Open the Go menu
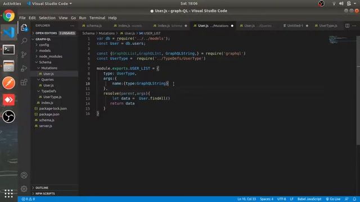Screen dimensions: 360x202 73,18
